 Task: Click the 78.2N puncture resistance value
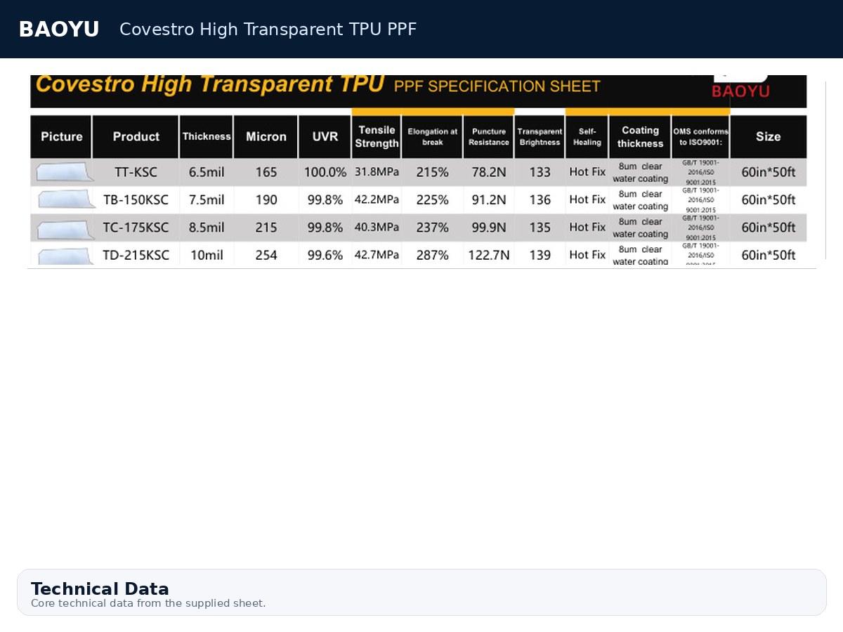(489, 172)
